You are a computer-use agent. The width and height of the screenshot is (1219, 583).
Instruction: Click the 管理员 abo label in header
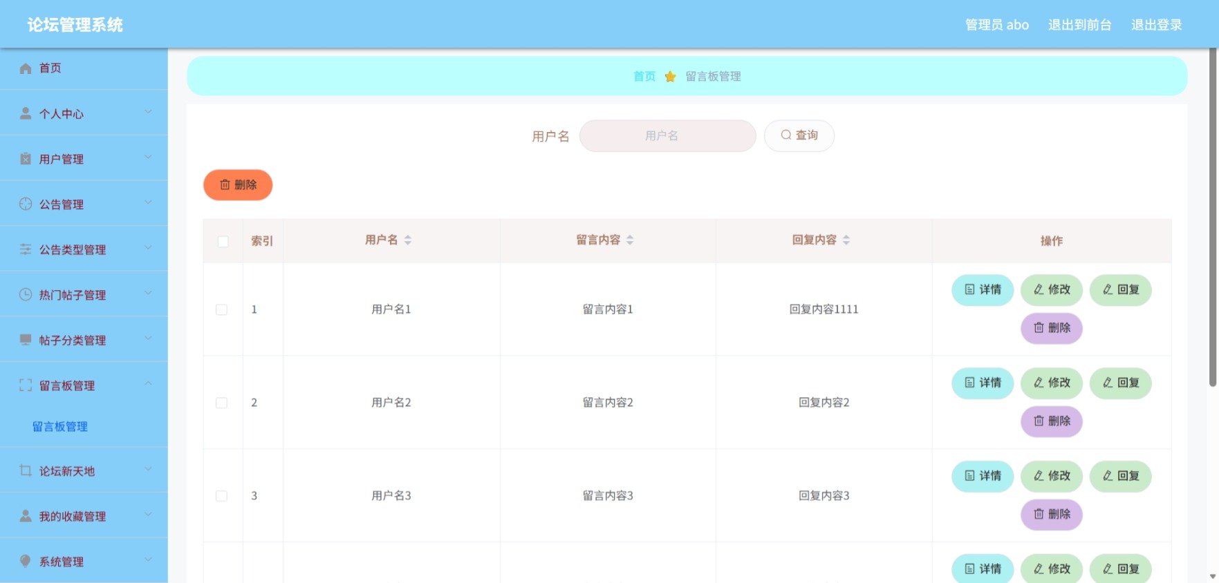pos(997,25)
